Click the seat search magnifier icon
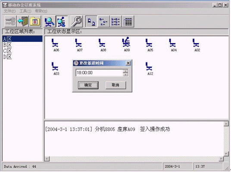Screen dimensions: 231x172 point(50,22)
